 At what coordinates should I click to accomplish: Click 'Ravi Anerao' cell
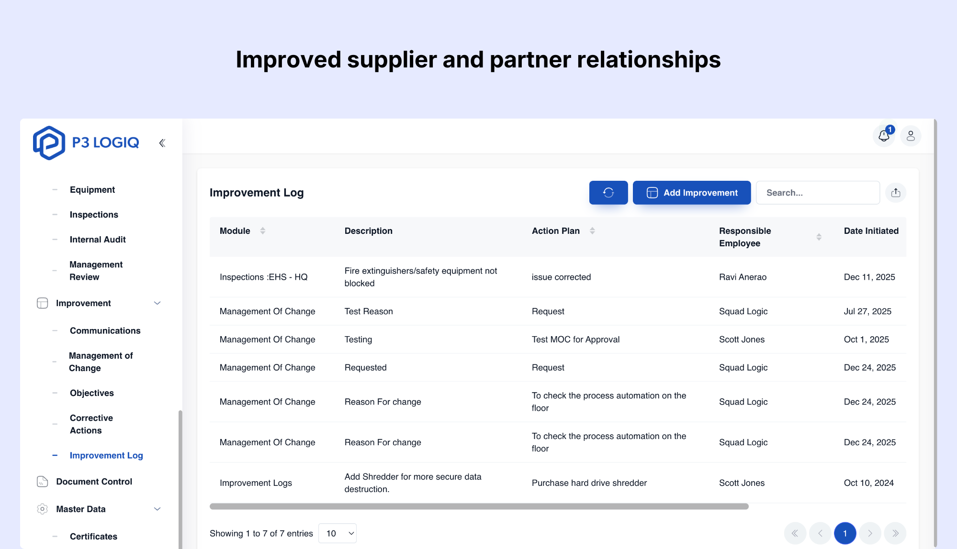point(743,277)
